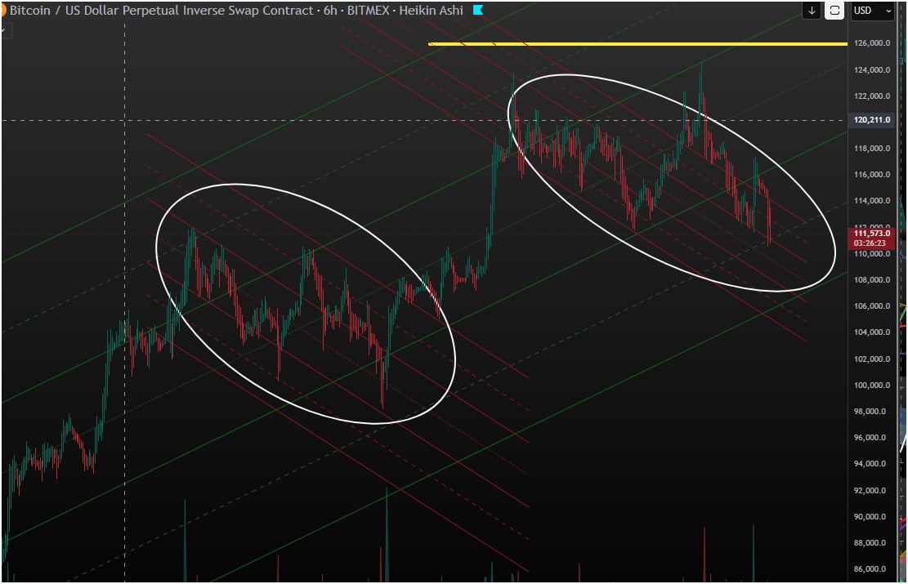Click the white rounded-frame button next to USD

834,11
